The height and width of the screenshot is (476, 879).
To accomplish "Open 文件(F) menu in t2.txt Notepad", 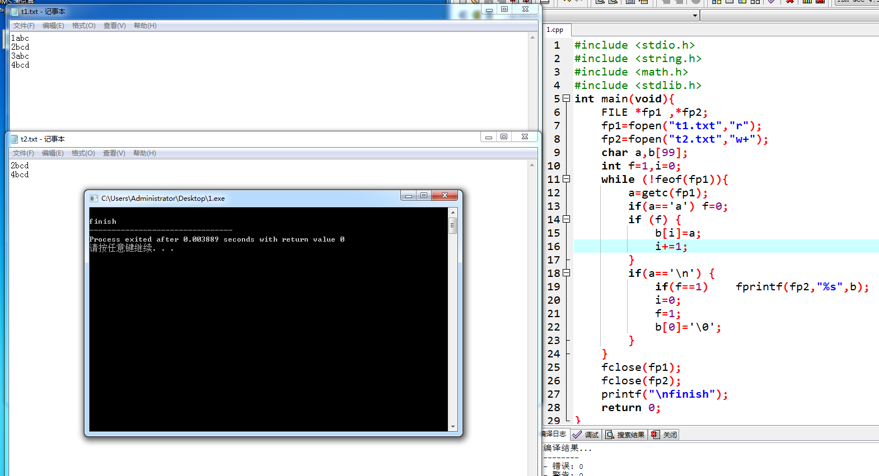I will pyautogui.click(x=24, y=153).
